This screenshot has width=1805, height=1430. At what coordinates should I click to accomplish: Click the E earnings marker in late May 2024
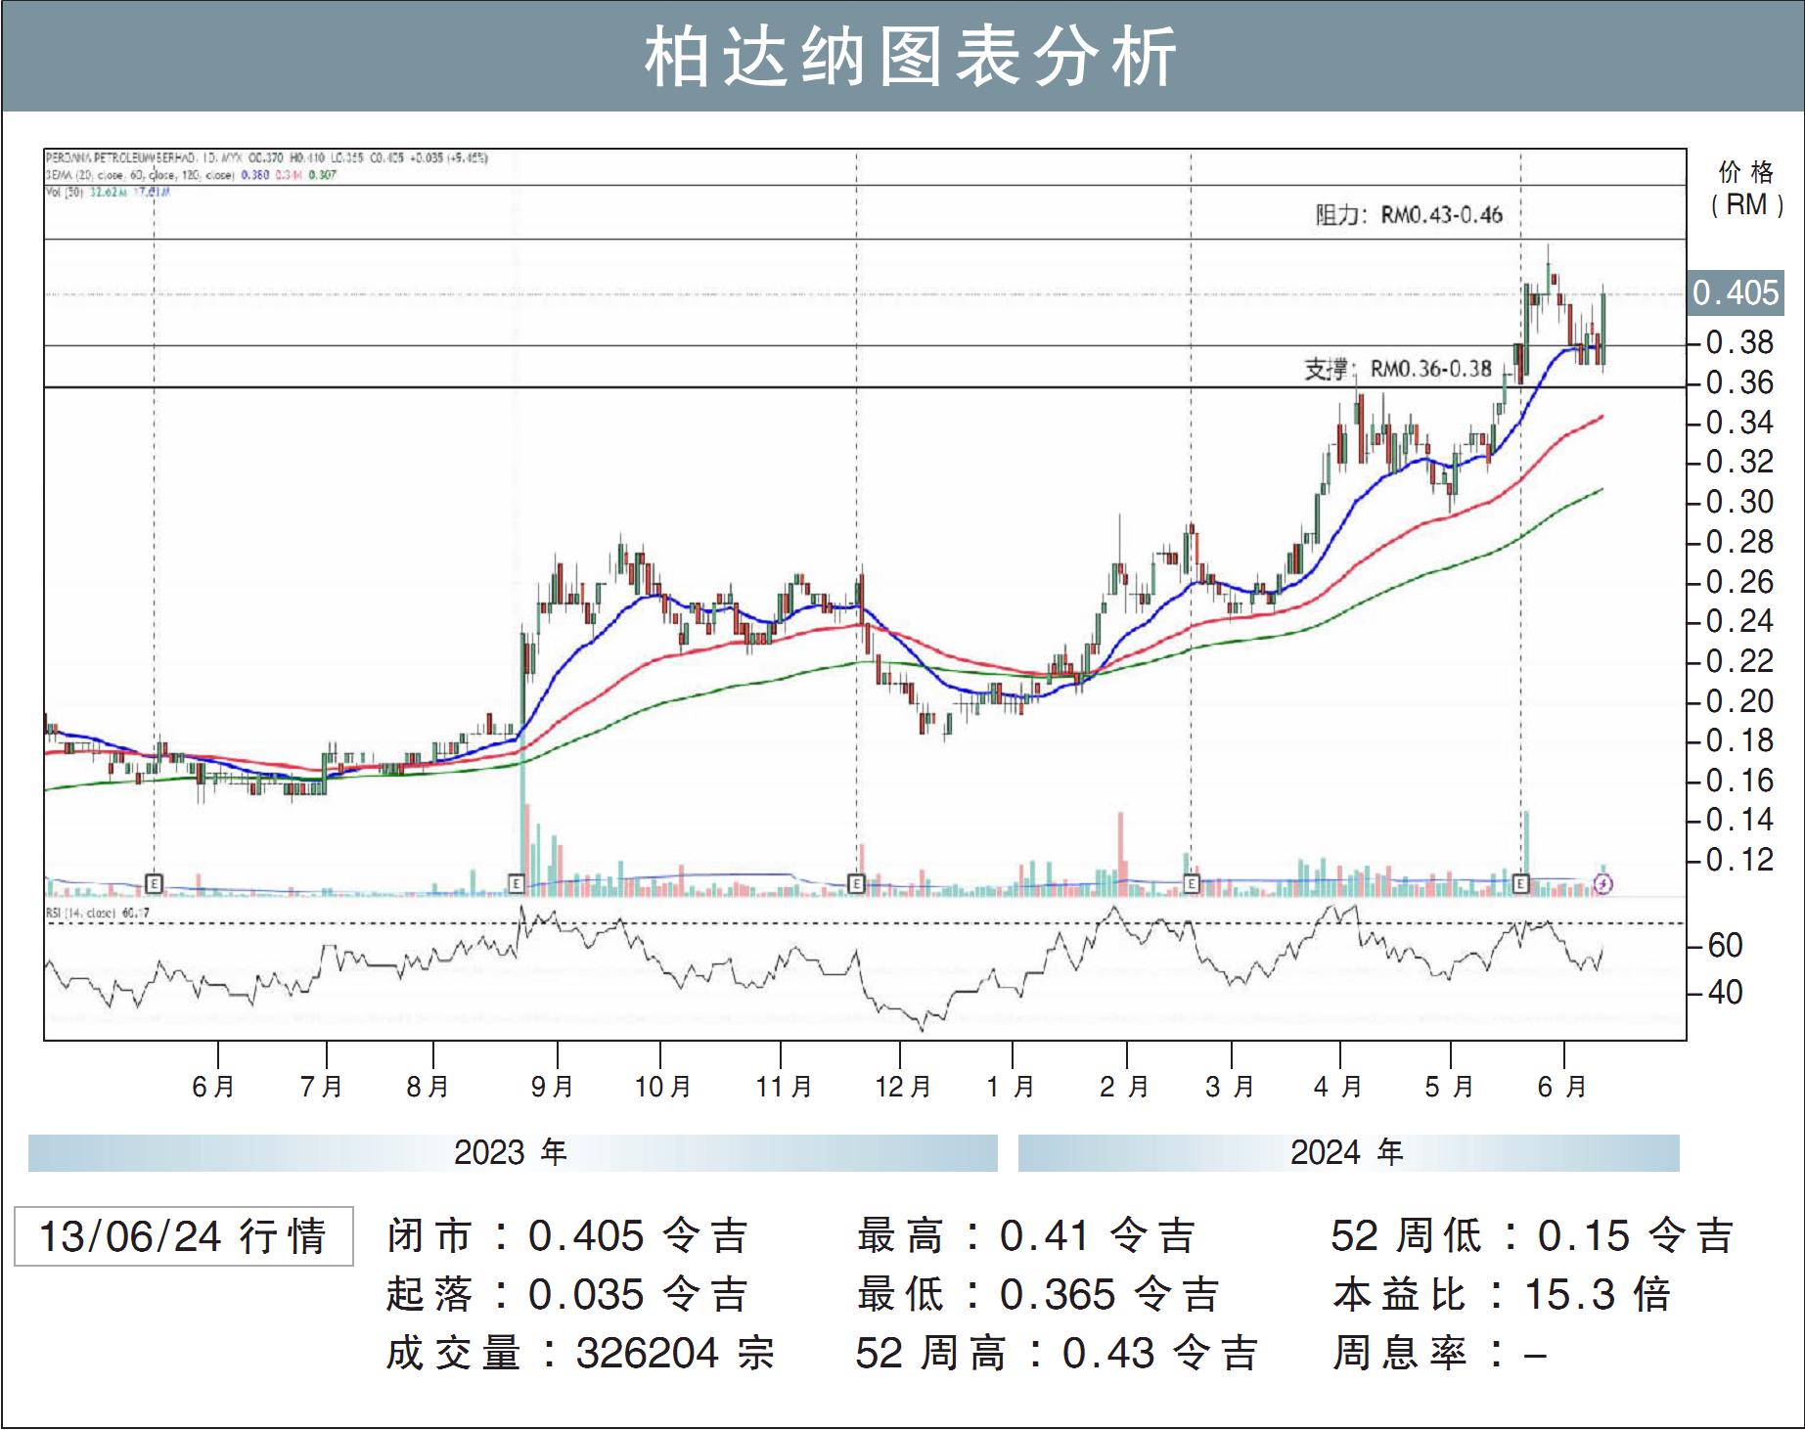pos(1520,883)
